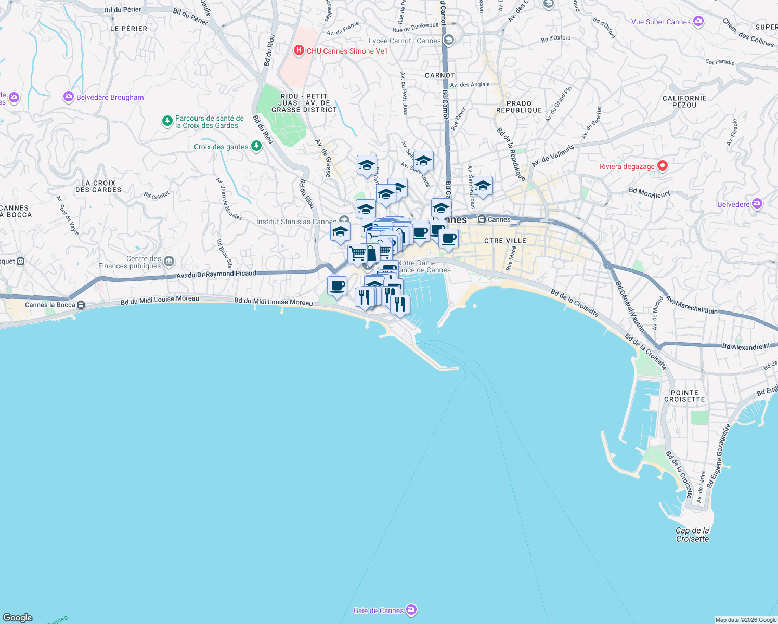The width and height of the screenshot is (778, 624).
Task: Select the LA CROIX DES GARDES label
Action: click(x=98, y=186)
